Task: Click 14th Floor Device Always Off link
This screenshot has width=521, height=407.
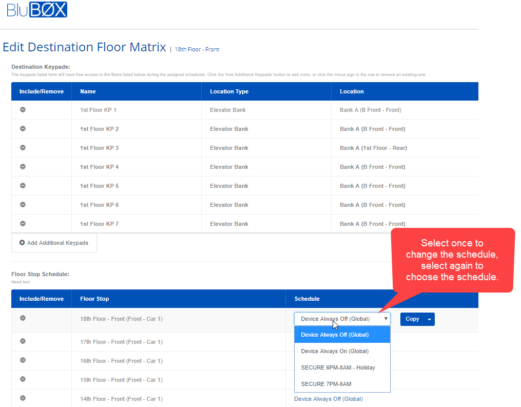Action: (x=329, y=399)
